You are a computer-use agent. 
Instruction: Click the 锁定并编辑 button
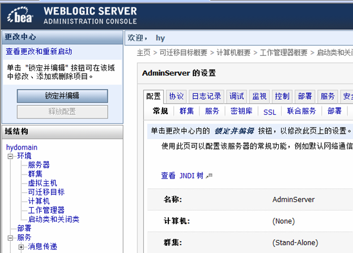click(62, 96)
